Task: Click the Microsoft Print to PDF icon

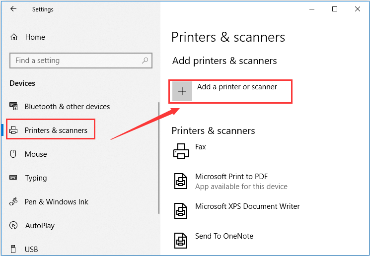Action: pos(181,181)
